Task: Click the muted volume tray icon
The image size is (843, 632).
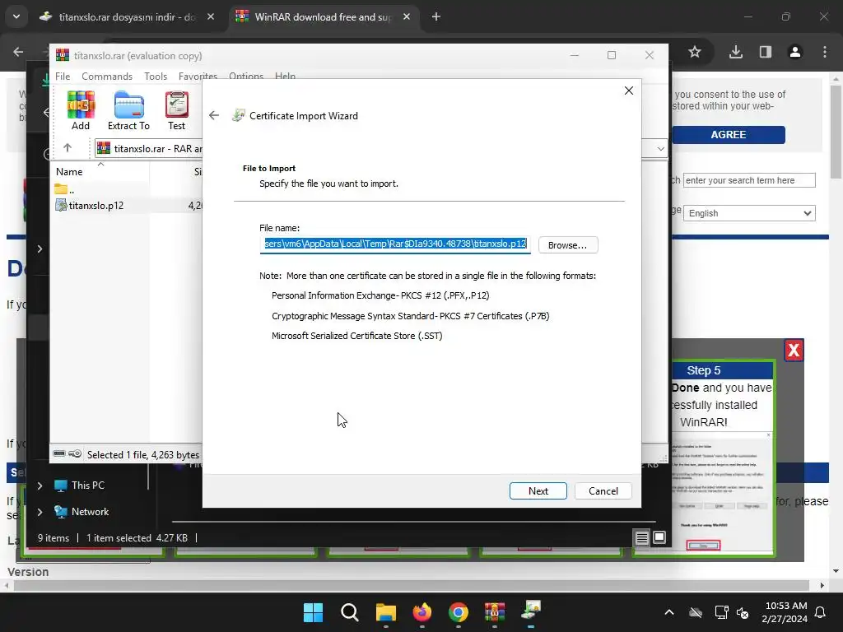Action: (x=743, y=612)
